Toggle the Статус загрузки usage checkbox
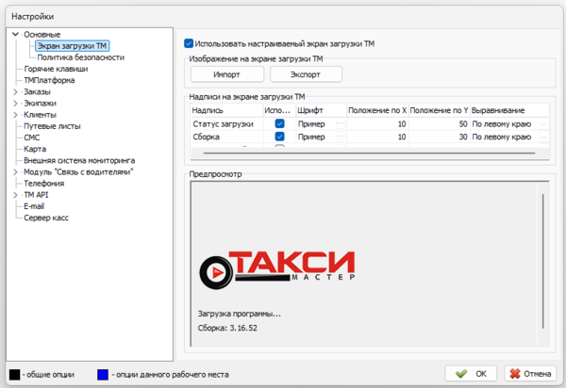This screenshot has height=388, width=566. click(280, 123)
